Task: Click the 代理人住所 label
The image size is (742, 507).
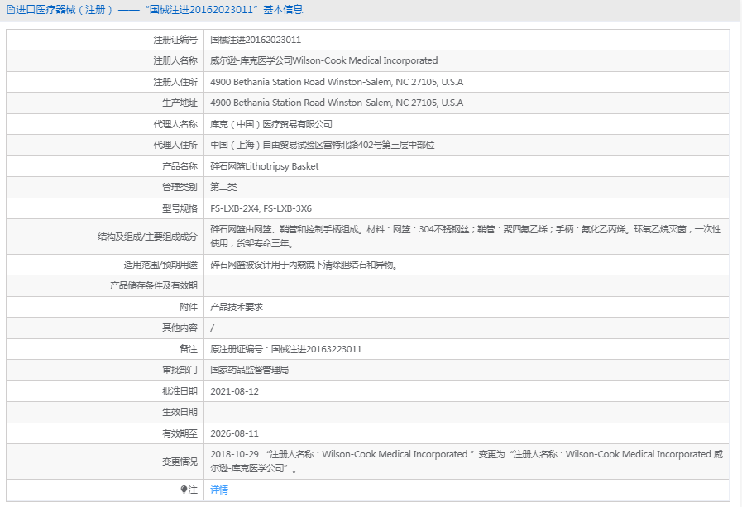Action: [175, 146]
